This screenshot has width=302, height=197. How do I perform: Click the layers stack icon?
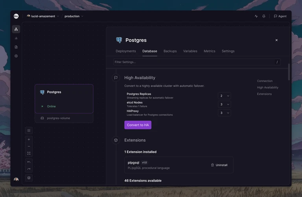click(x=29, y=178)
